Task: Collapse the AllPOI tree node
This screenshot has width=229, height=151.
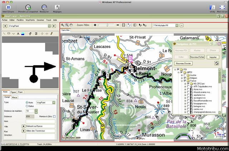Action: pos(178,72)
